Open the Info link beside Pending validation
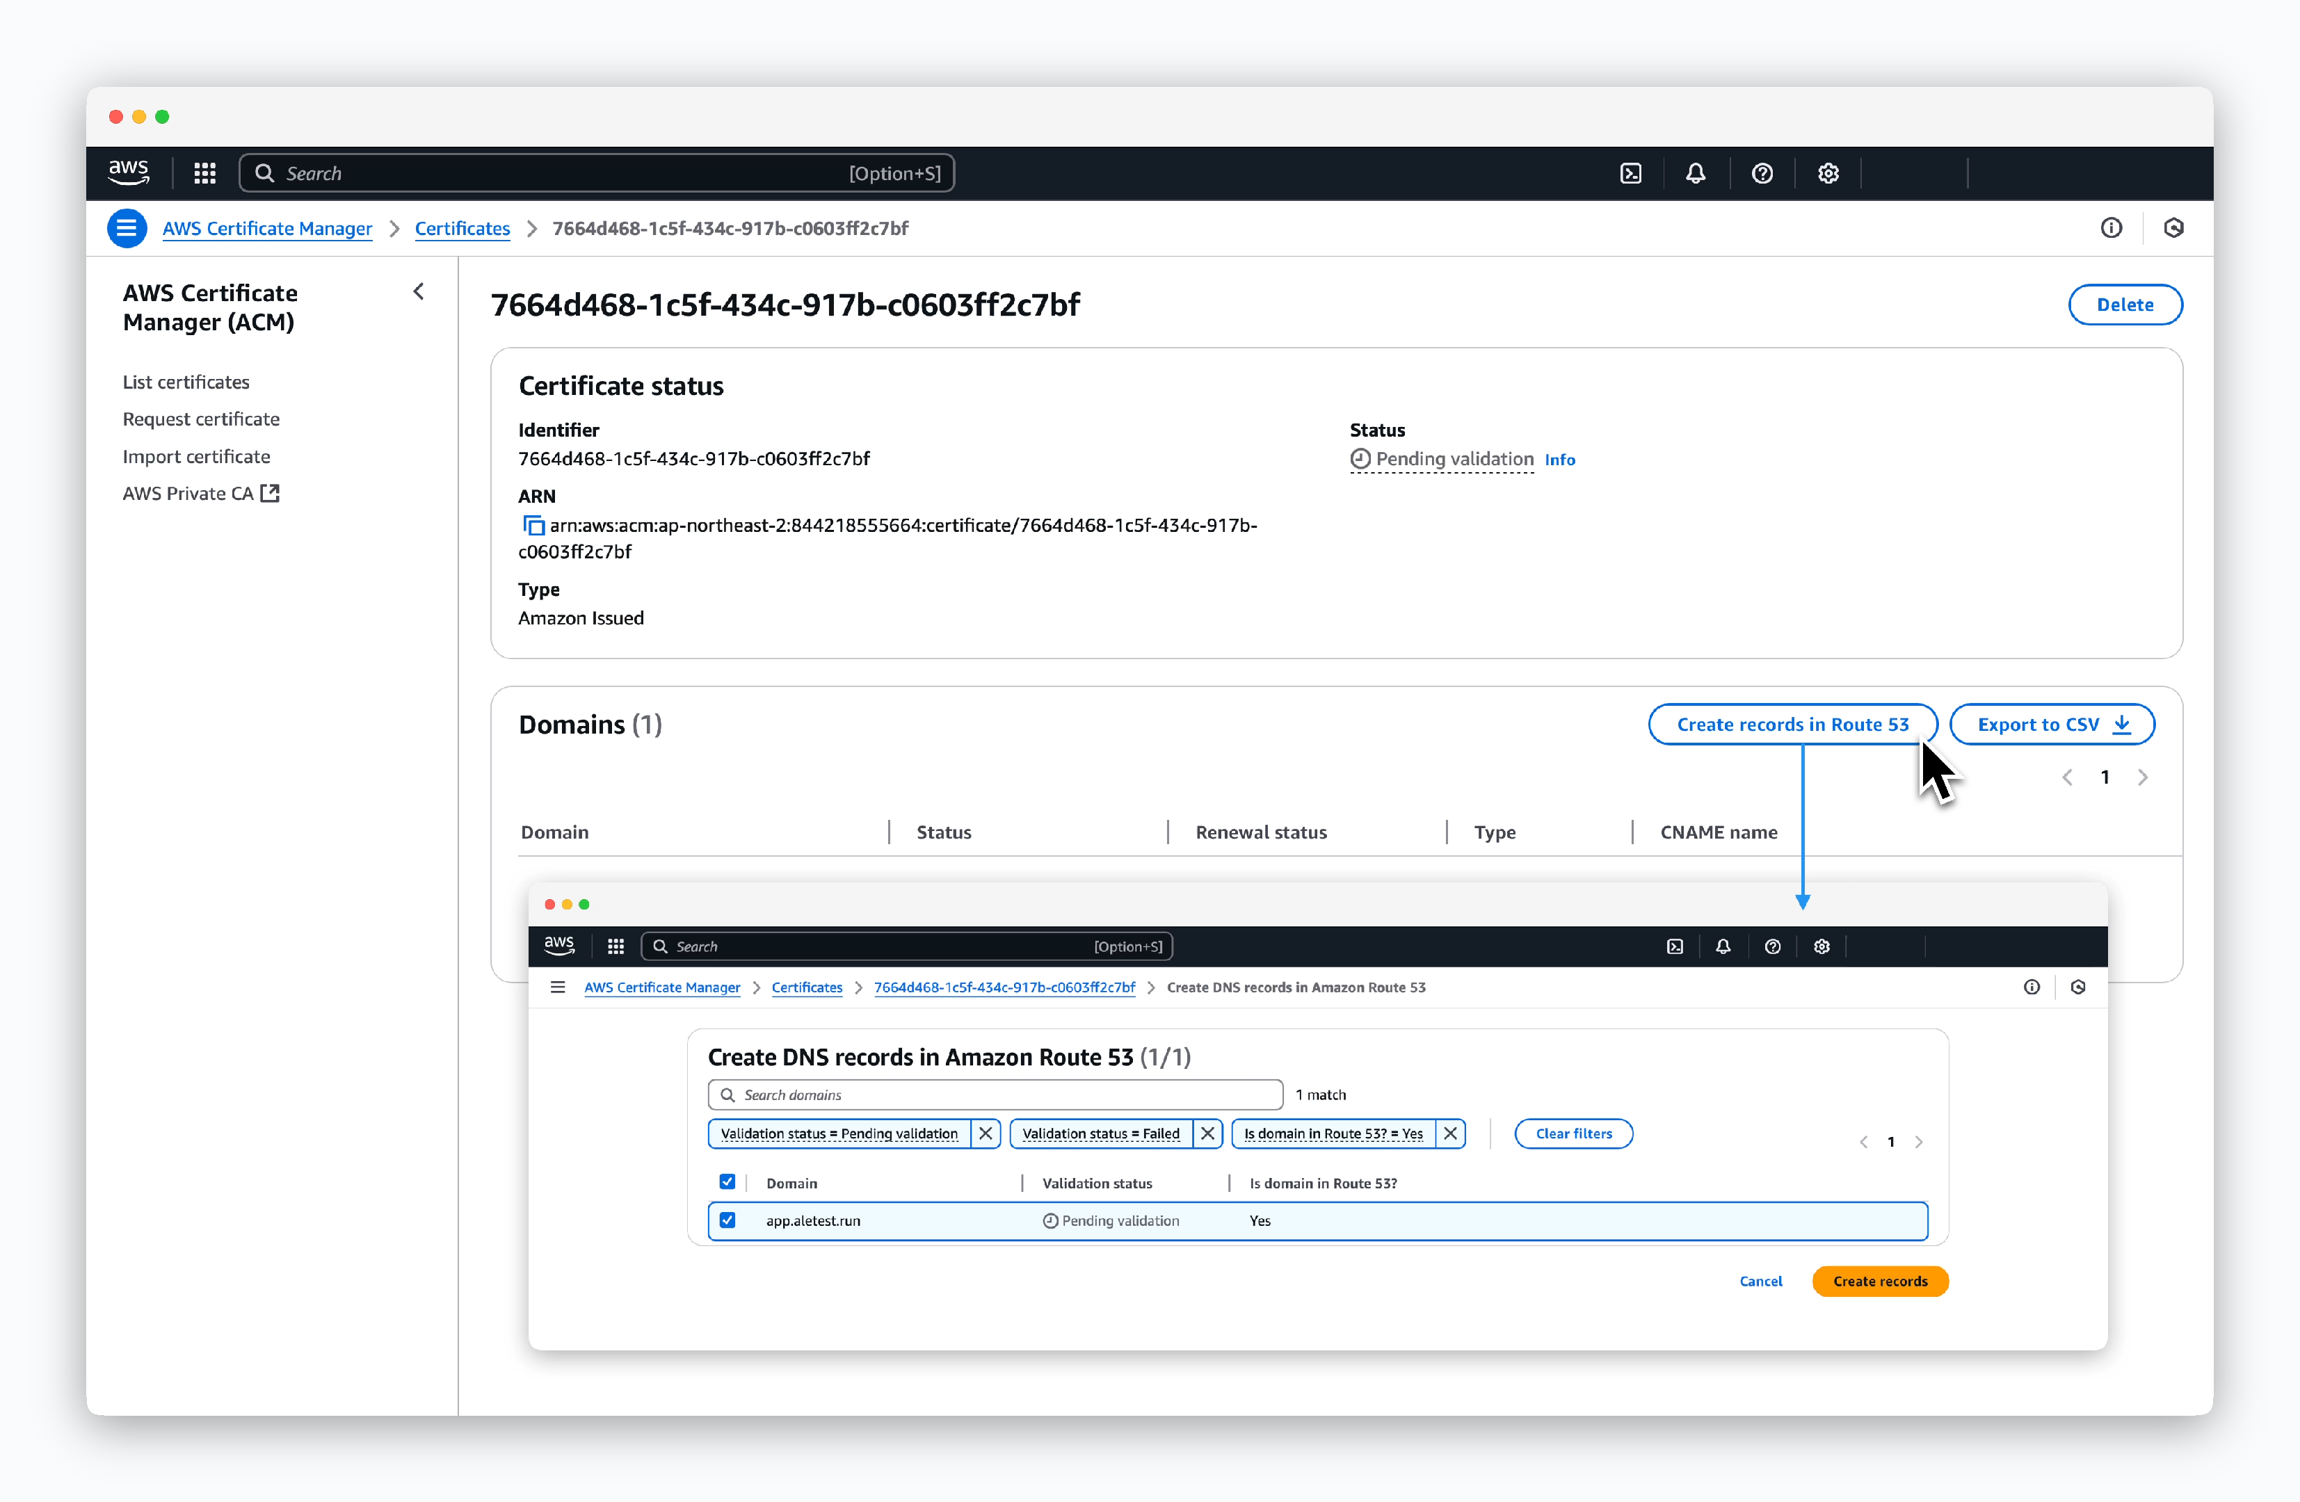 [x=1560, y=460]
